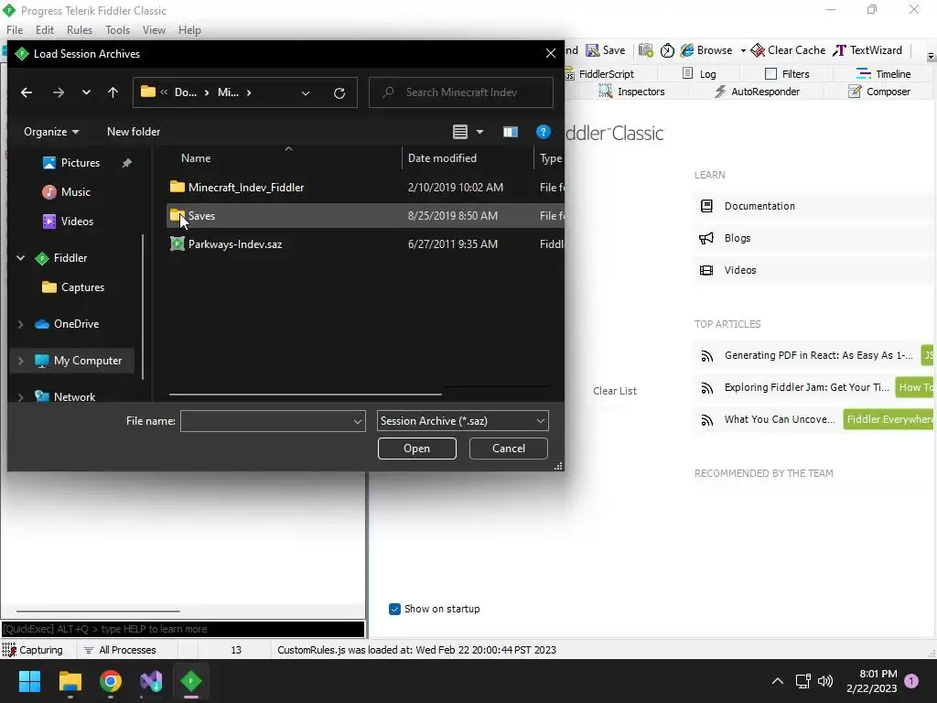Click the camera screenshot icon in Fiddler toolbar

pos(645,50)
